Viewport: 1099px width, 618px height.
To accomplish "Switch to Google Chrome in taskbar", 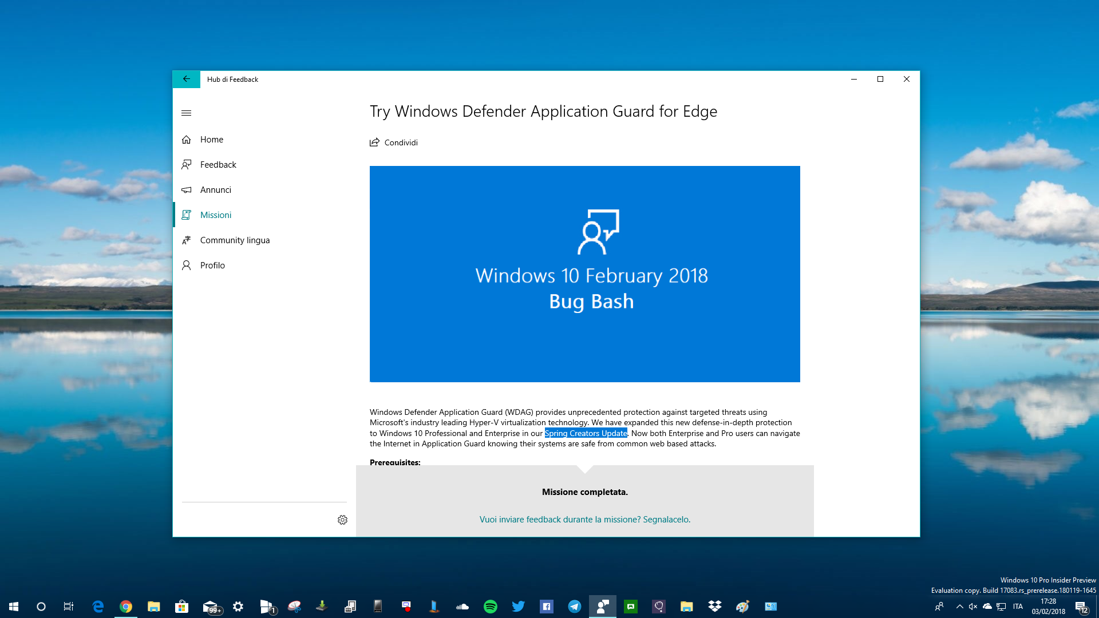I will pos(126,607).
